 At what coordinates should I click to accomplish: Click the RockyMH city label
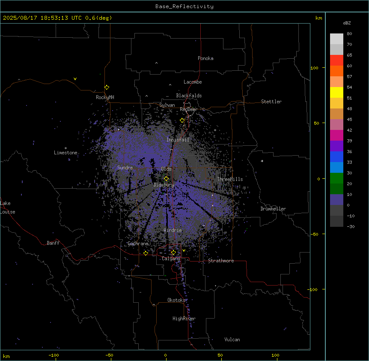pyautogui.click(x=105, y=97)
